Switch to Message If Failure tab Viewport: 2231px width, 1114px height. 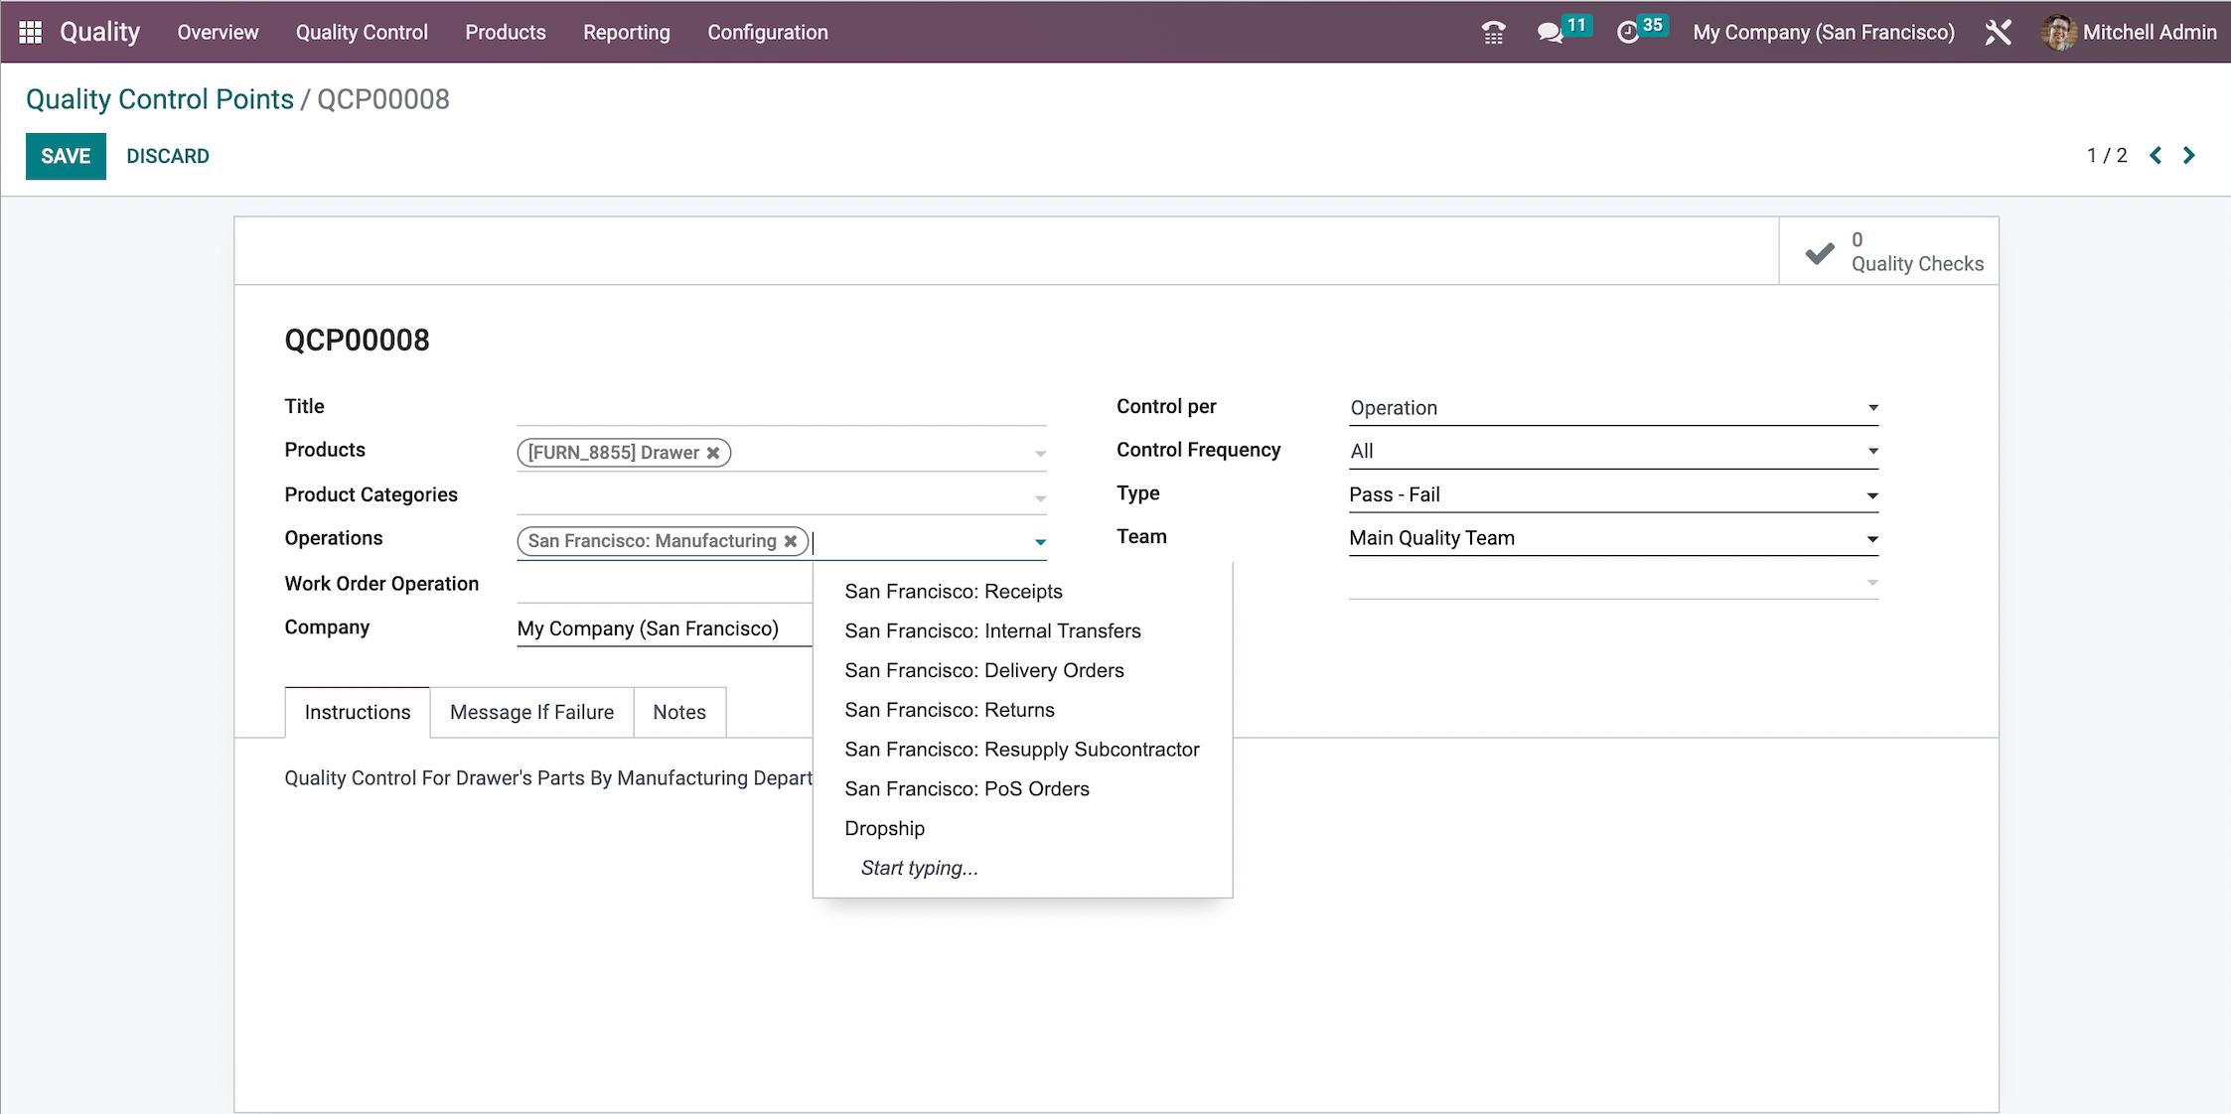[531, 712]
